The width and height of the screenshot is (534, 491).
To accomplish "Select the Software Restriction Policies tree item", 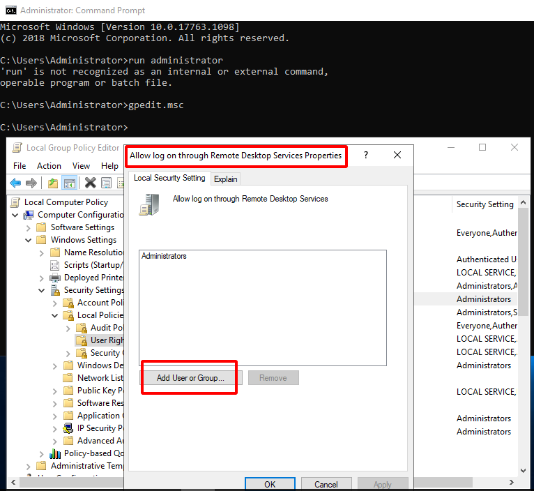I will tap(100, 403).
